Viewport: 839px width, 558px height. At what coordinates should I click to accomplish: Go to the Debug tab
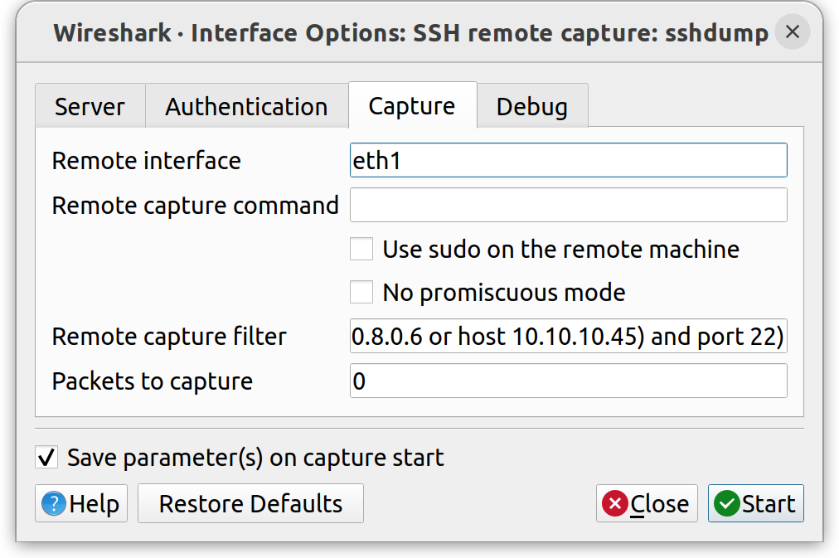531,107
